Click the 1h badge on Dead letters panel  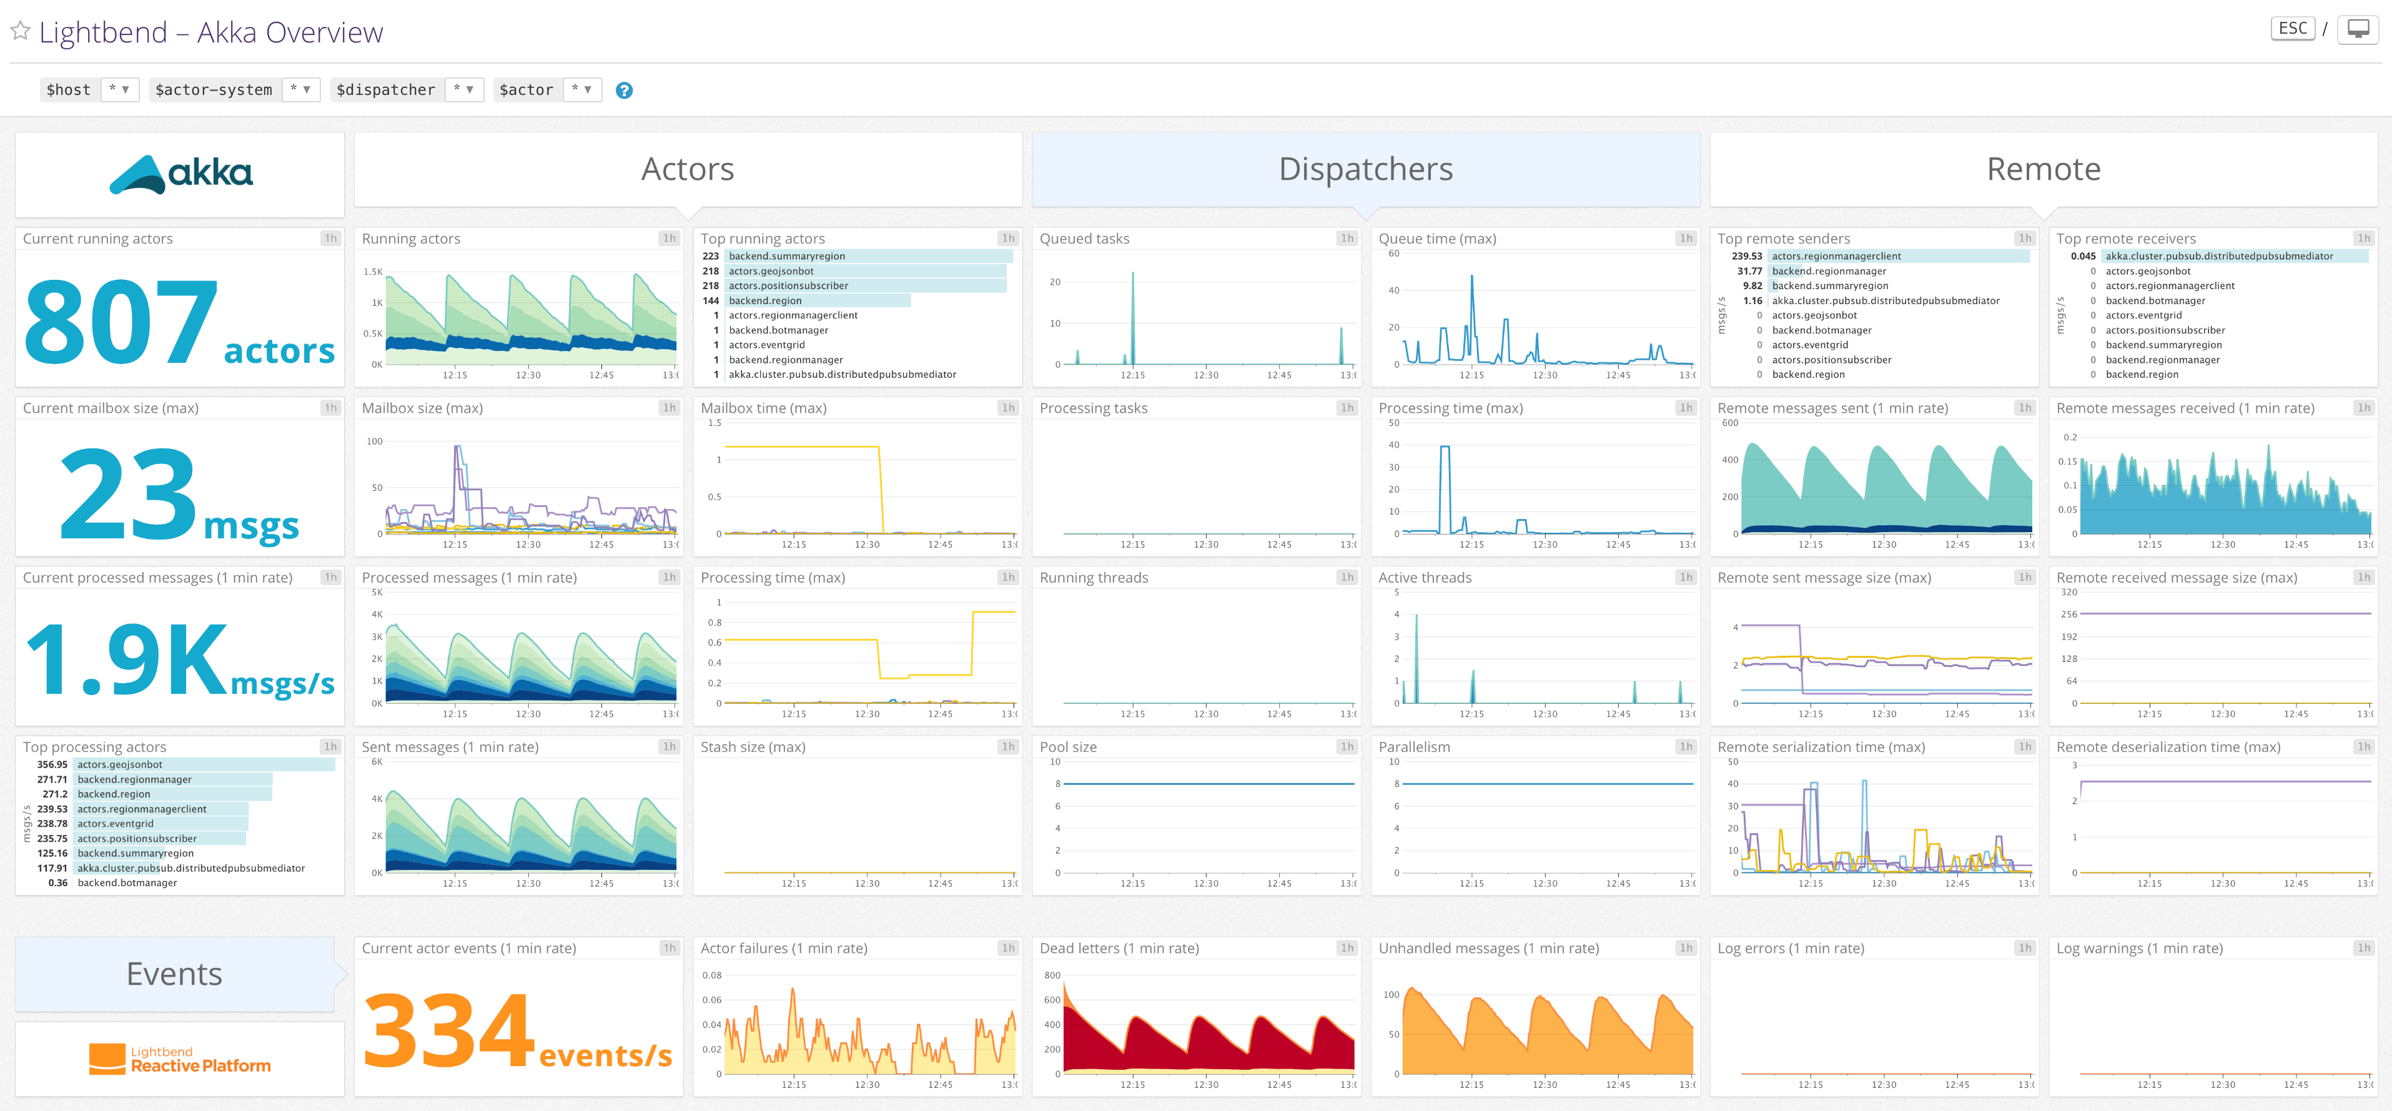tap(1347, 947)
